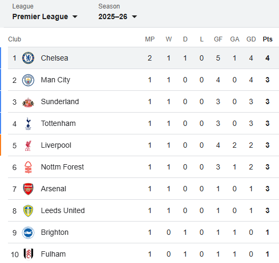Image resolution: width=279 pixels, height=263 pixels.
Task: Click the Pts column header
Action: tap(267, 39)
